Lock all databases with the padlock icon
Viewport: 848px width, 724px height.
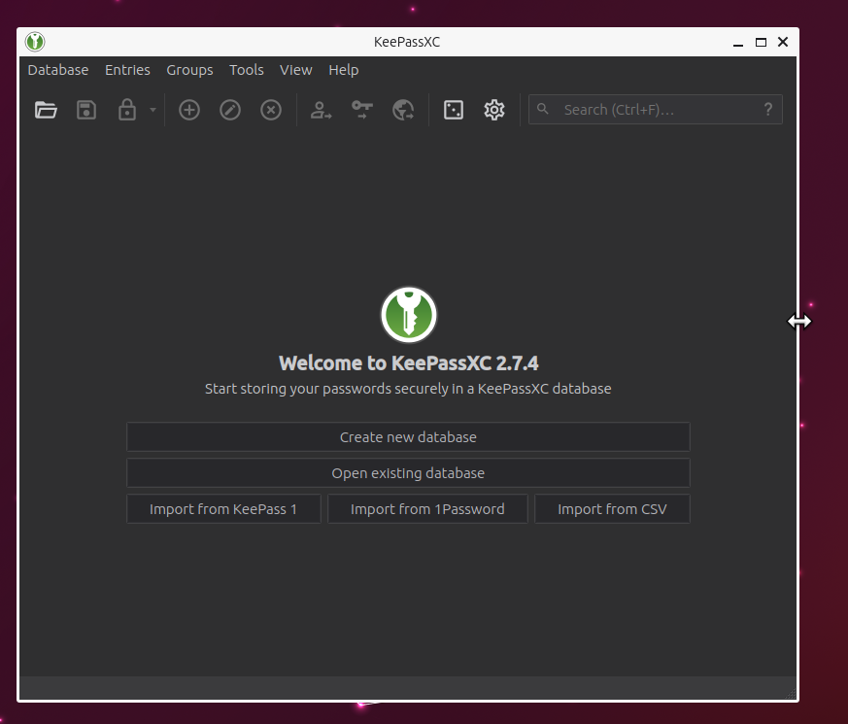[126, 109]
